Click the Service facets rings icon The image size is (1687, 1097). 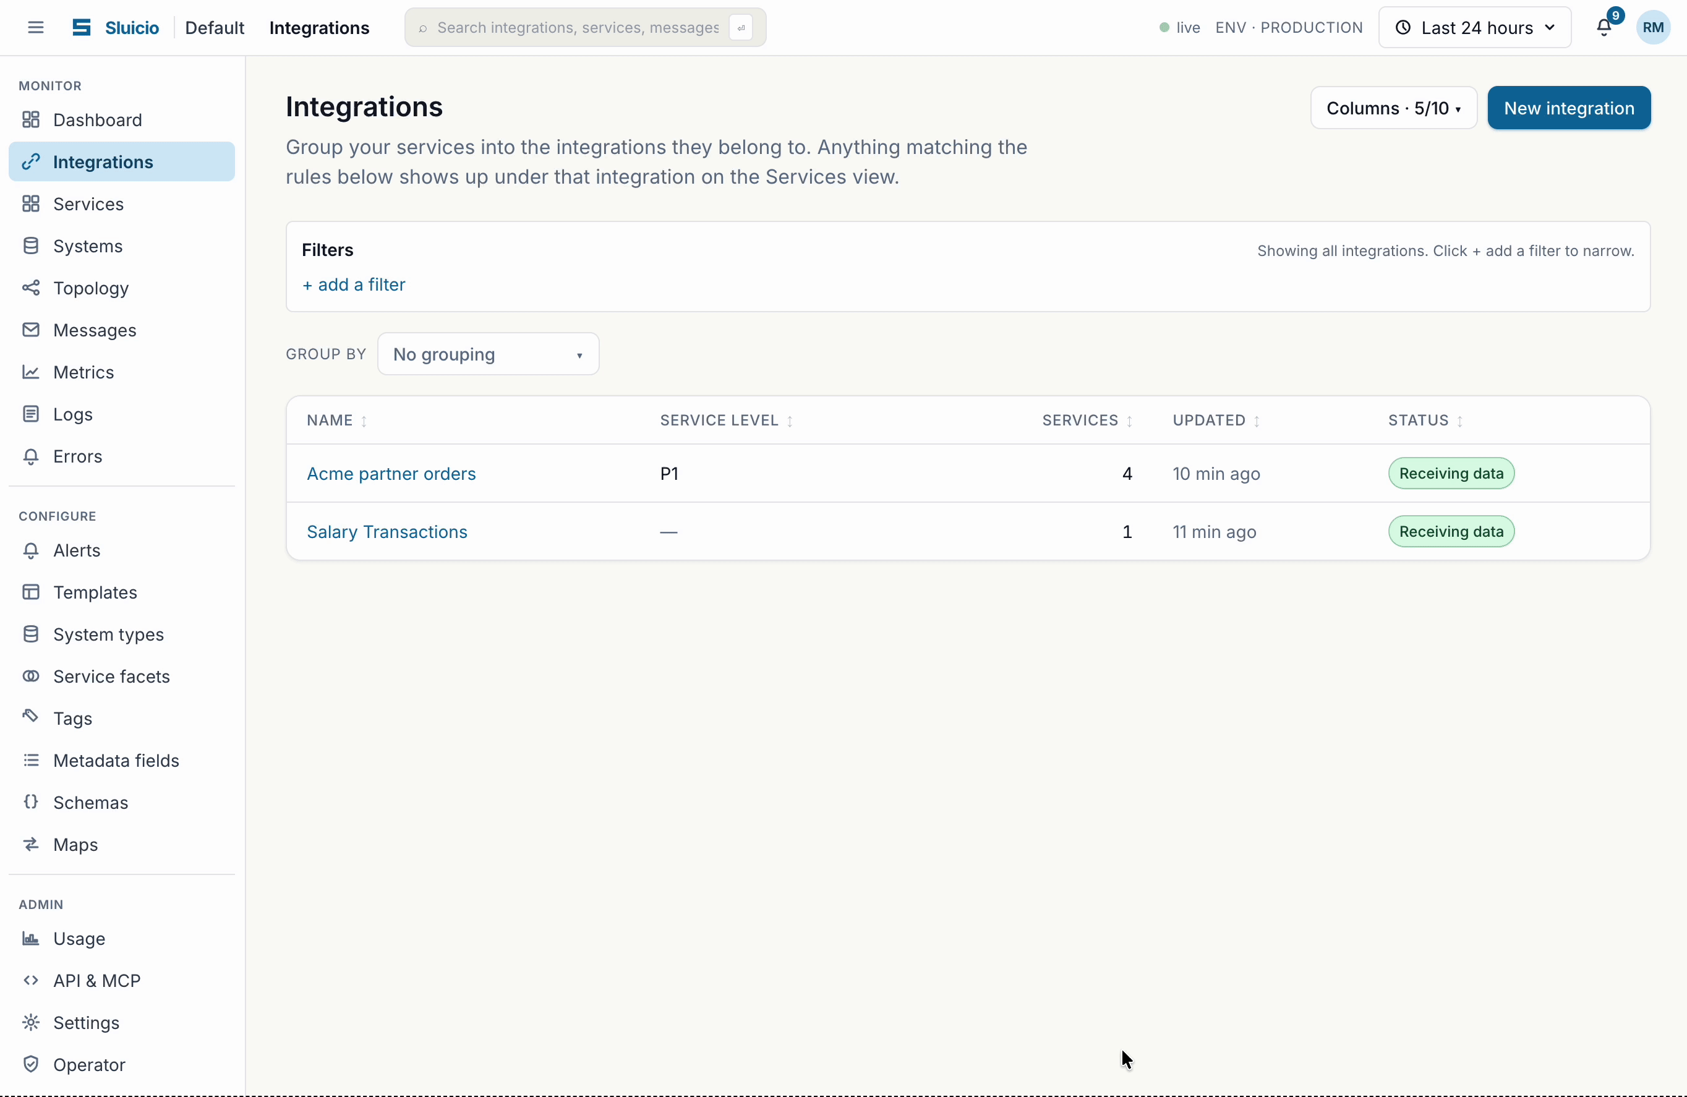pos(30,676)
